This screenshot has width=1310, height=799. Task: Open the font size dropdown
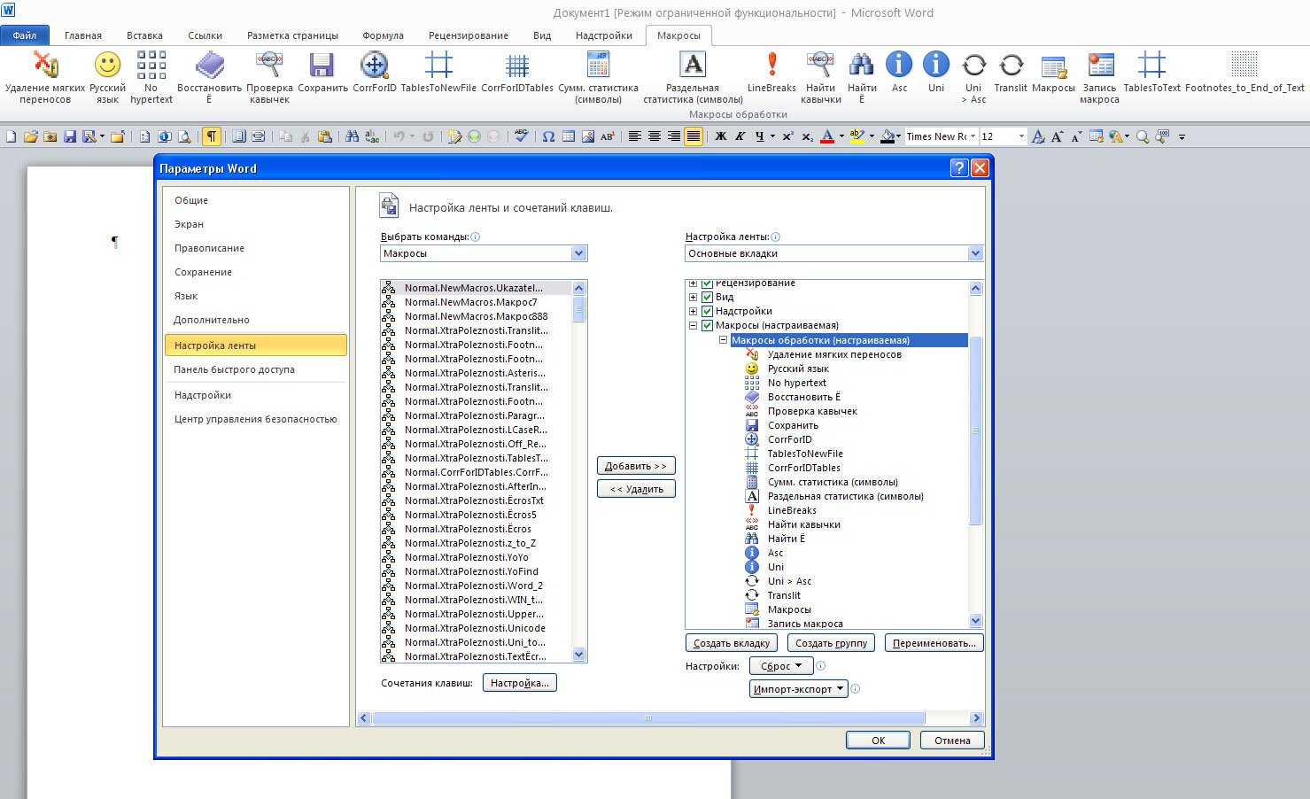1021,136
